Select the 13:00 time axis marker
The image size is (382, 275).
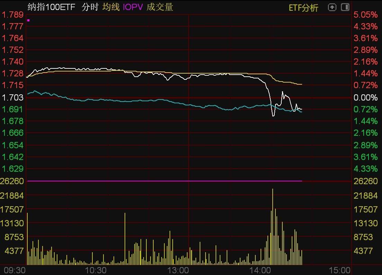click(179, 270)
